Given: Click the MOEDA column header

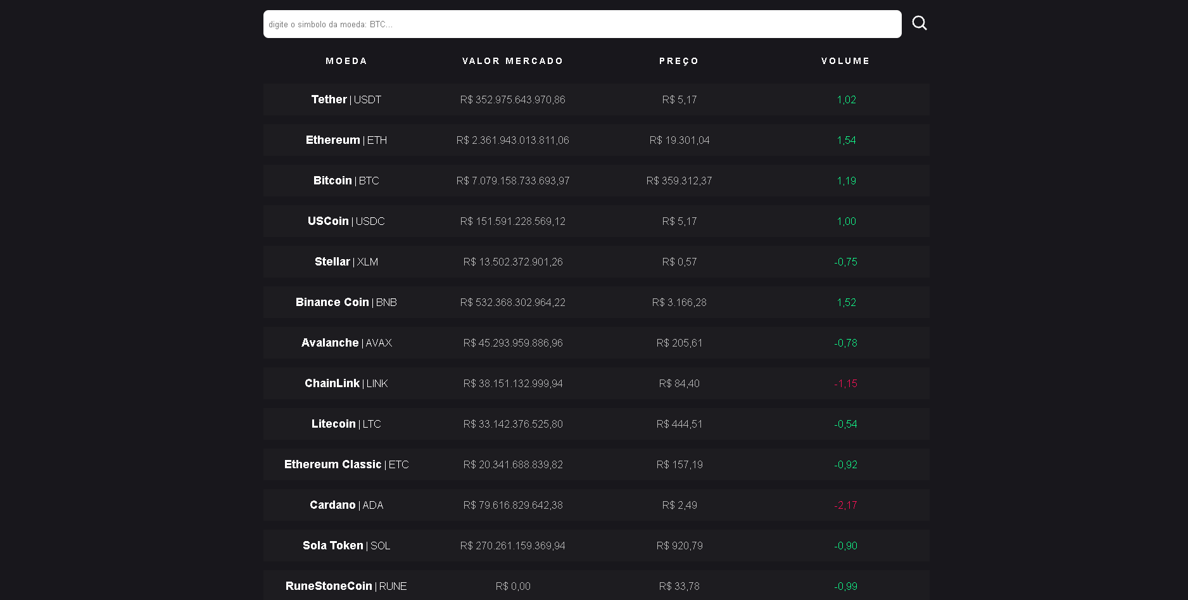Looking at the screenshot, I should pos(346,61).
